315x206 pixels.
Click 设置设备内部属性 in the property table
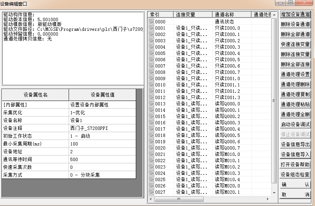[102, 105]
